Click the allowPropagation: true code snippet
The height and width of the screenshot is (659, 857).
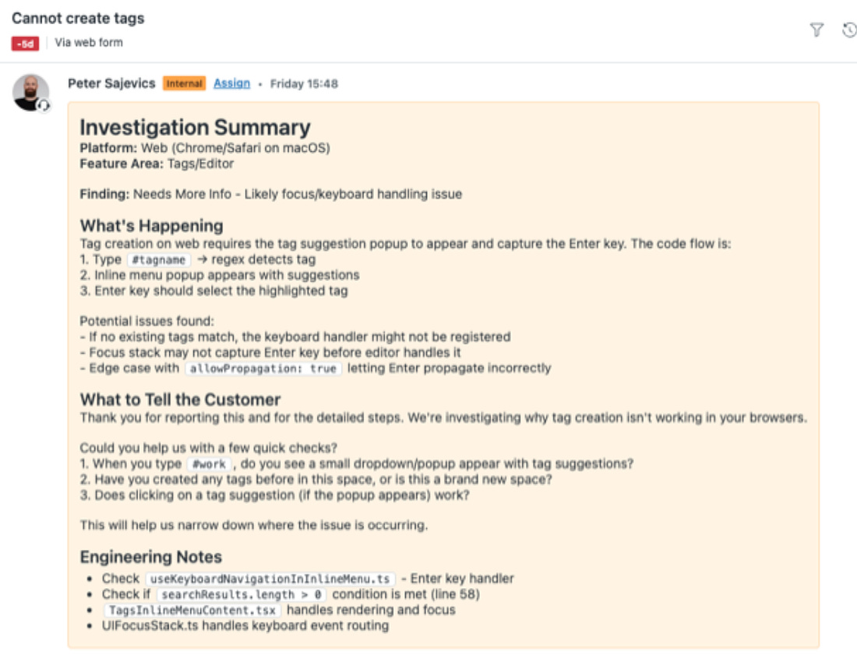(263, 368)
